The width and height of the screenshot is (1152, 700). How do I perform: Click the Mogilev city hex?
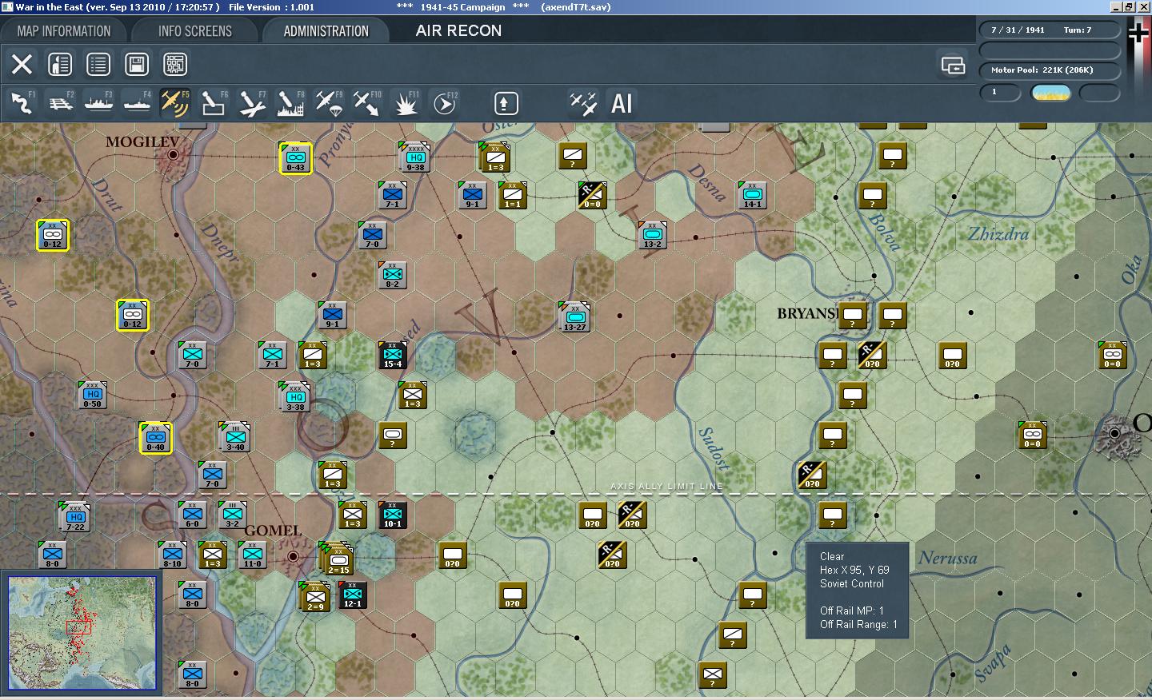(x=173, y=155)
